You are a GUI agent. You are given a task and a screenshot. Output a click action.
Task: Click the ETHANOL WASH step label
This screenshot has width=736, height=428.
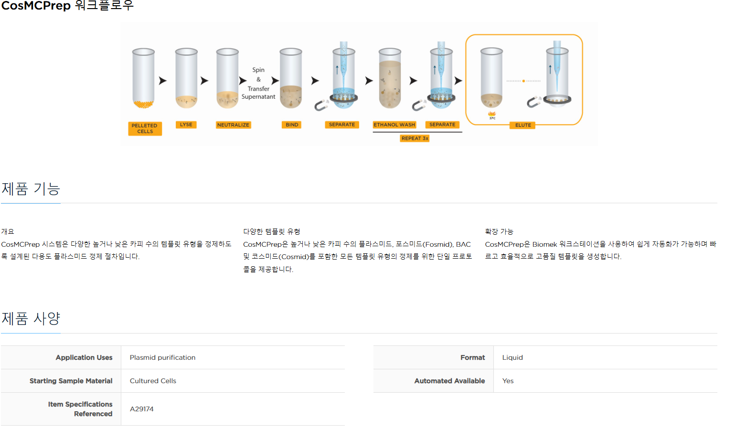coord(394,125)
